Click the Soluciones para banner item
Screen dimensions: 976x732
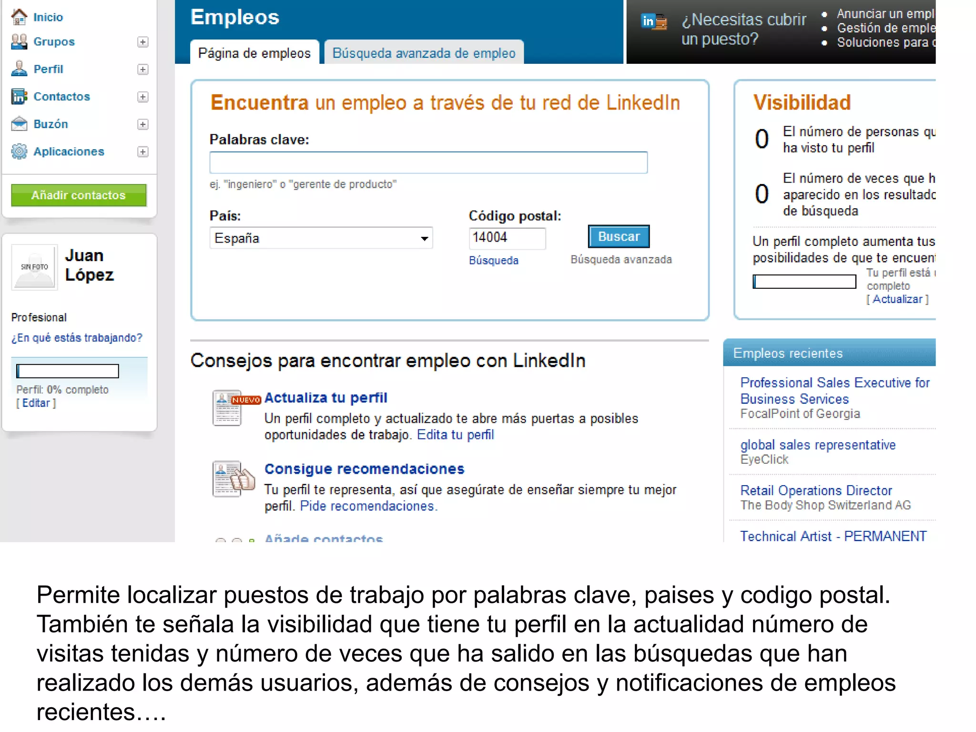pos(886,42)
